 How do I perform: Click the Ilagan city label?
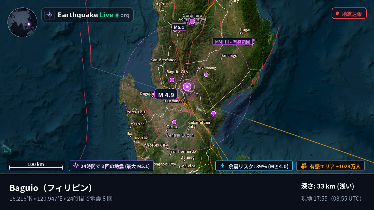(246, 30)
